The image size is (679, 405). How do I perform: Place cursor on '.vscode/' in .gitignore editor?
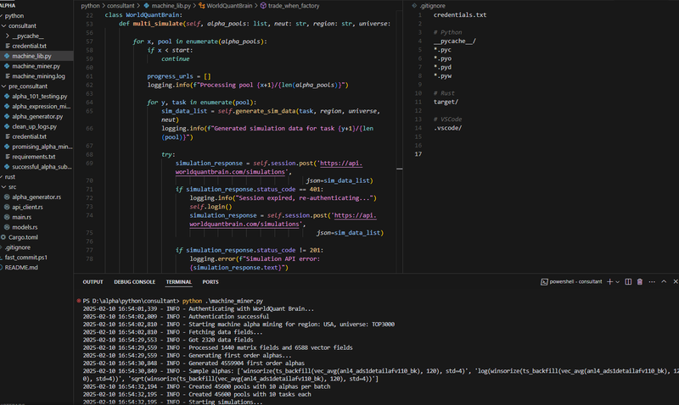(x=447, y=128)
